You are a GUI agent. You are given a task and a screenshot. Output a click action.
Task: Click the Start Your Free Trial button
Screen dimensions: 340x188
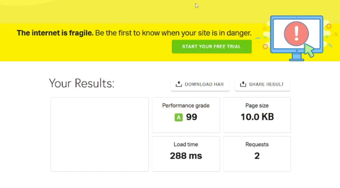[212, 46]
